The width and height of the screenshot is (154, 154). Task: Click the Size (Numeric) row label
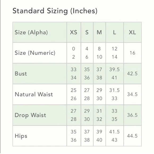(x=35, y=53)
